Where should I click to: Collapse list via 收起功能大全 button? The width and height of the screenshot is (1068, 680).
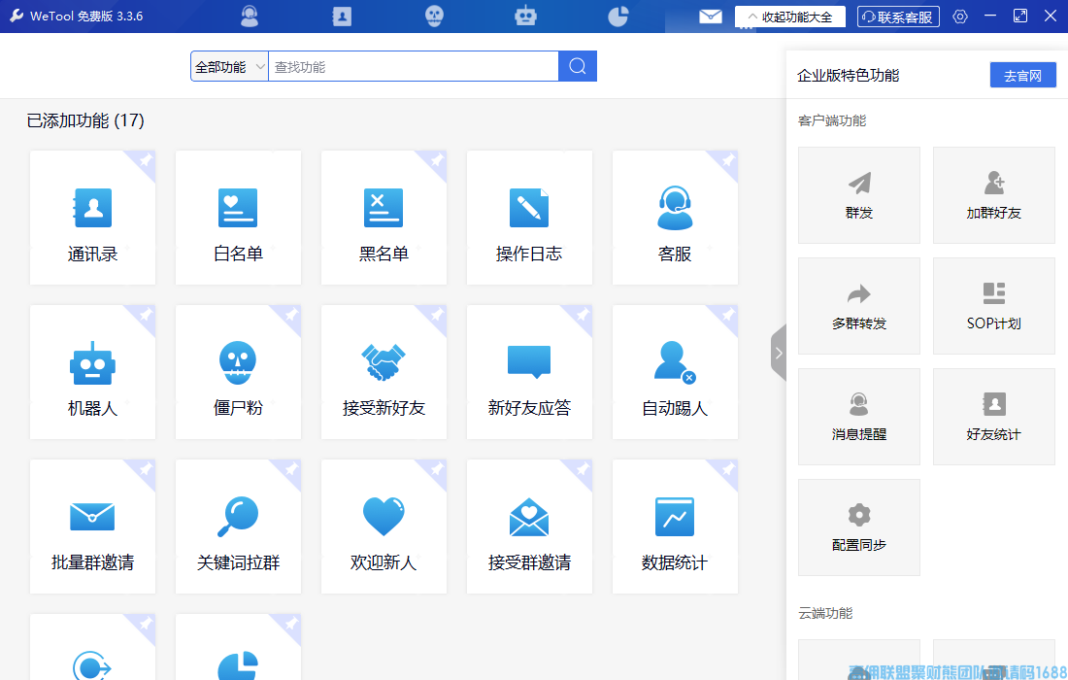[x=789, y=17]
